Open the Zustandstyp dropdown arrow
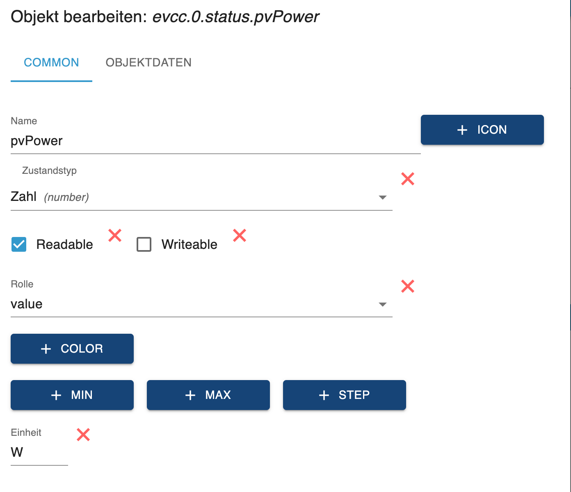571x492 pixels. point(383,198)
